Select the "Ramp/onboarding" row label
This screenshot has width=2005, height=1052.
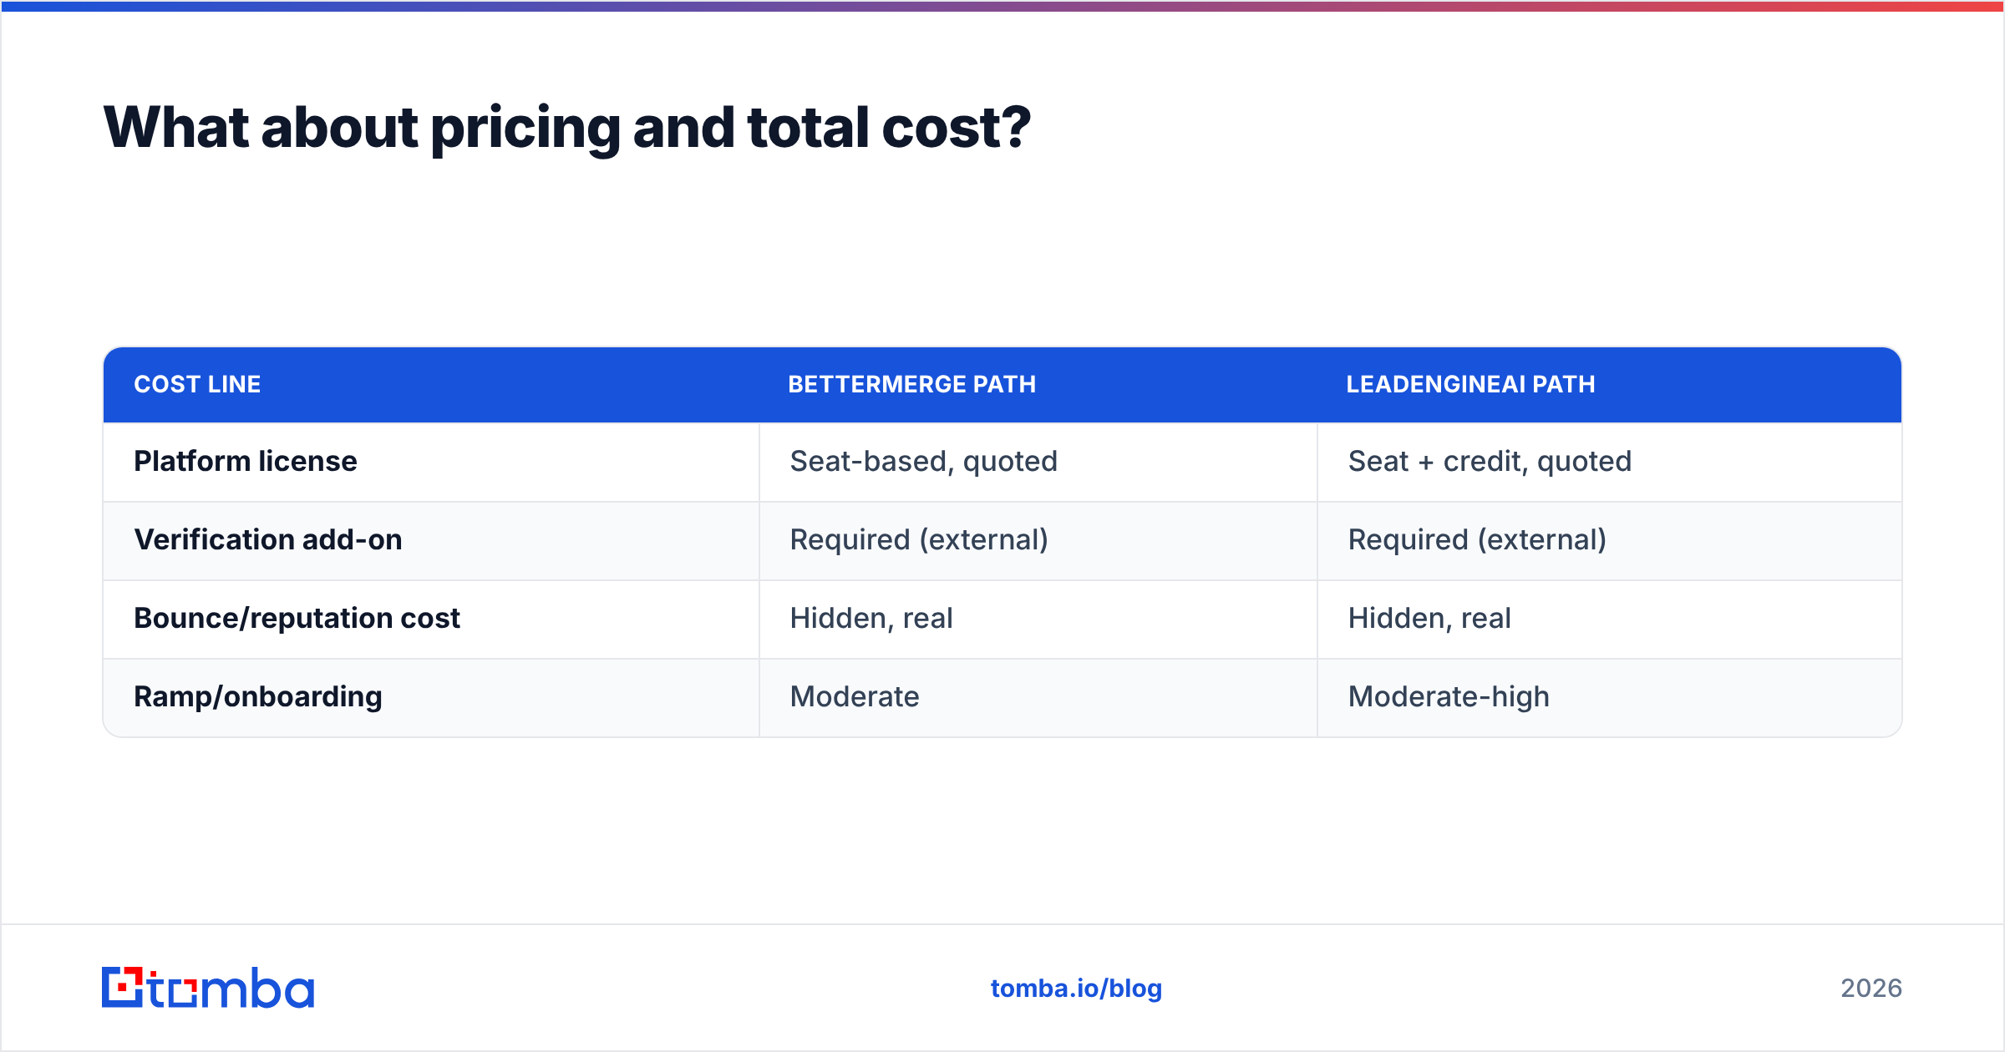(x=258, y=696)
